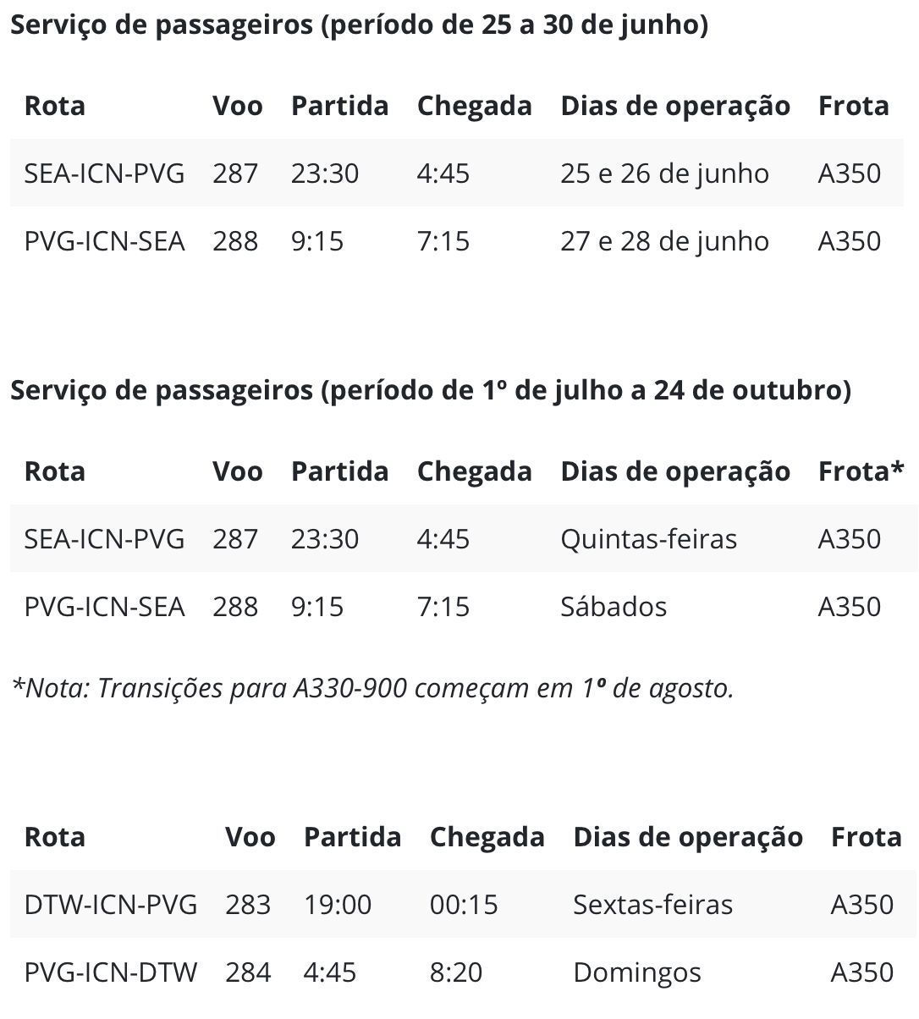Select flight number 284

[248, 972]
